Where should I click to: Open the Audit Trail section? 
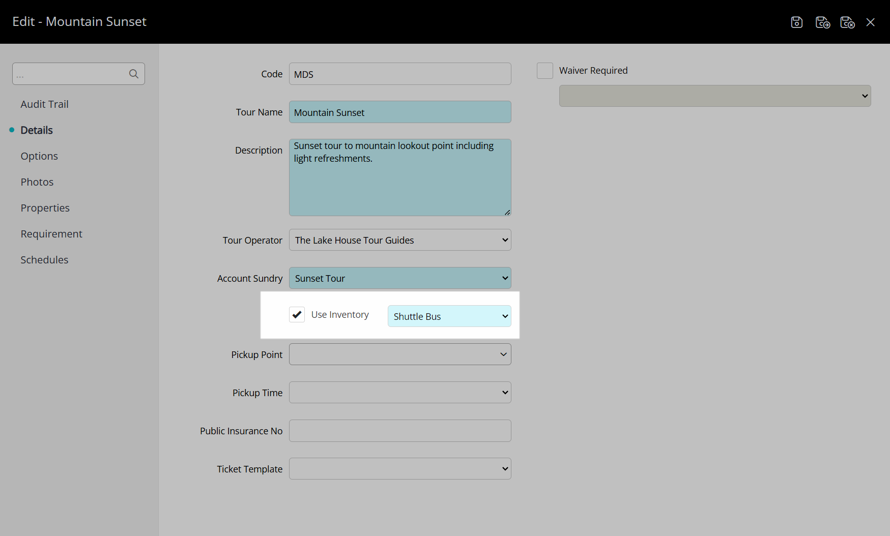(x=44, y=104)
